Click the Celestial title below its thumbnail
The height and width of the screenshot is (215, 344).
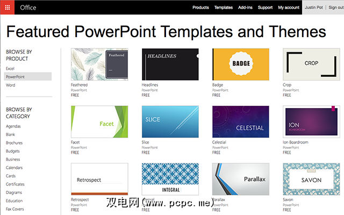[219, 142]
